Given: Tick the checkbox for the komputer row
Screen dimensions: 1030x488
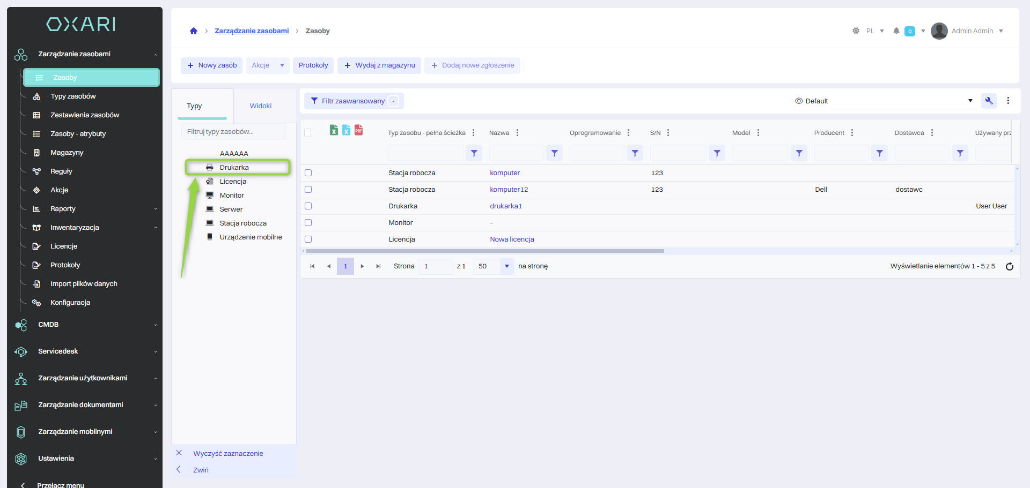Looking at the screenshot, I should (308, 173).
